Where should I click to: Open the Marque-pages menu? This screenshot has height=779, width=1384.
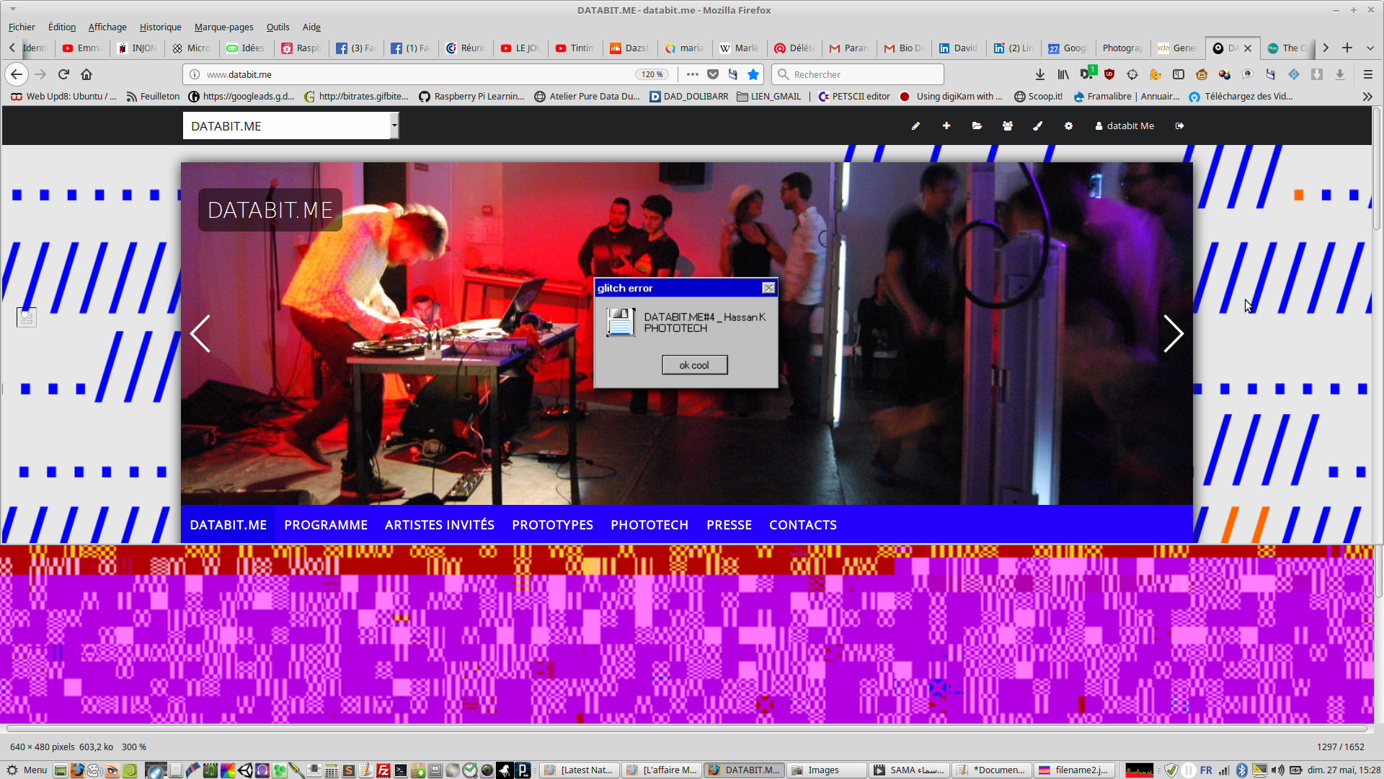coord(223,27)
